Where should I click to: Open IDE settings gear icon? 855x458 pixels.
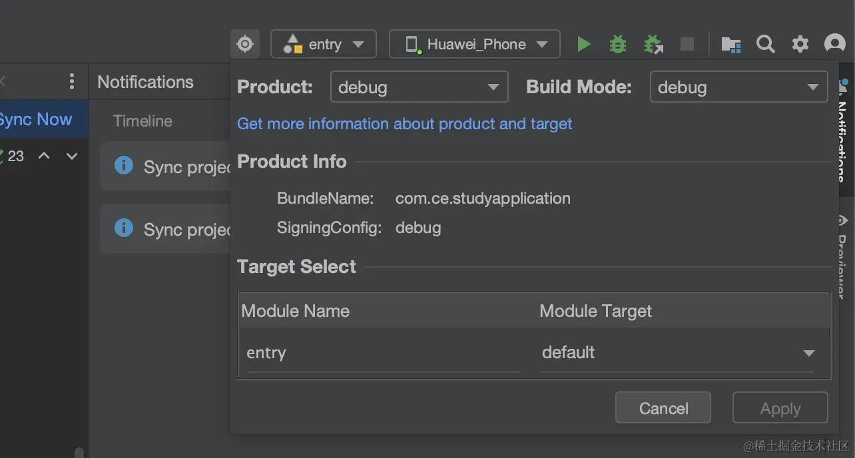800,45
